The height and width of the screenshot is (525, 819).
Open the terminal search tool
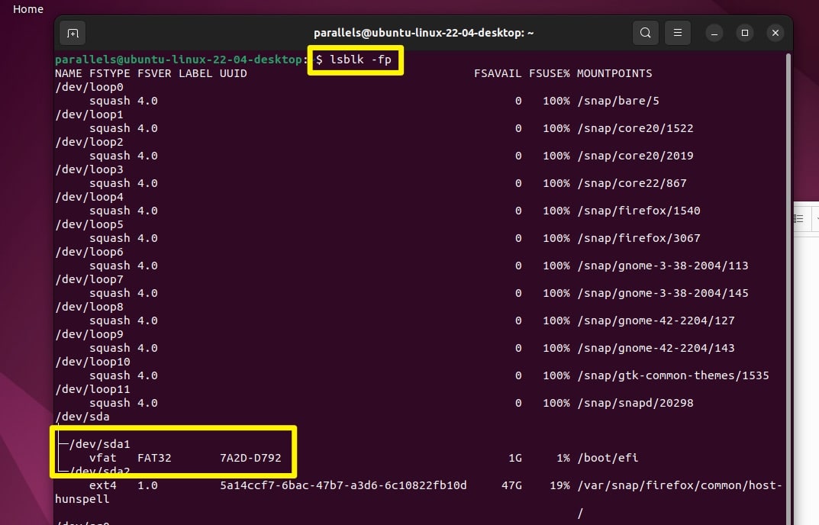[646, 33]
